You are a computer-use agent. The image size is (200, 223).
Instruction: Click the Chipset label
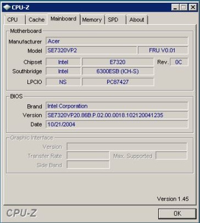pos(32,62)
